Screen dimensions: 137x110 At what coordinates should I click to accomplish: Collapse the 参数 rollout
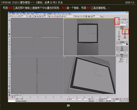pyautogui.click(x=122, y=56)
